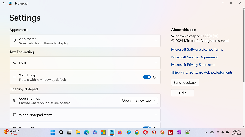Click the App theme palette icon
This screenshot has width=245, height=137.
click(15, 41)
